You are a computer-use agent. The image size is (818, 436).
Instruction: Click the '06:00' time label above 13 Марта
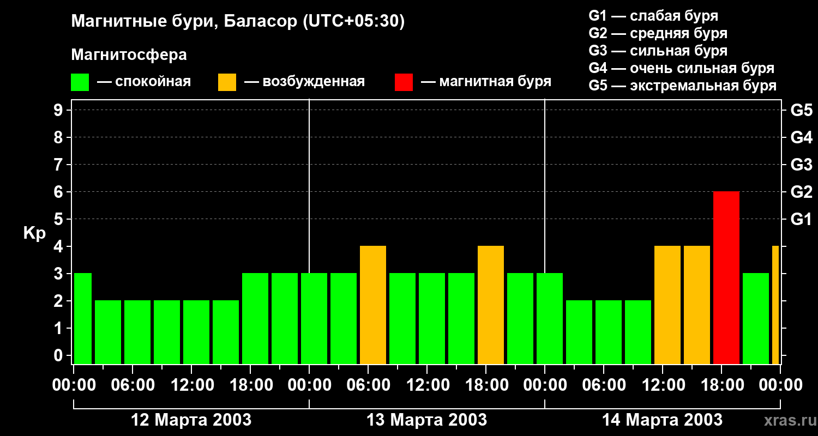pyautogui.click(x=368, y=385)
